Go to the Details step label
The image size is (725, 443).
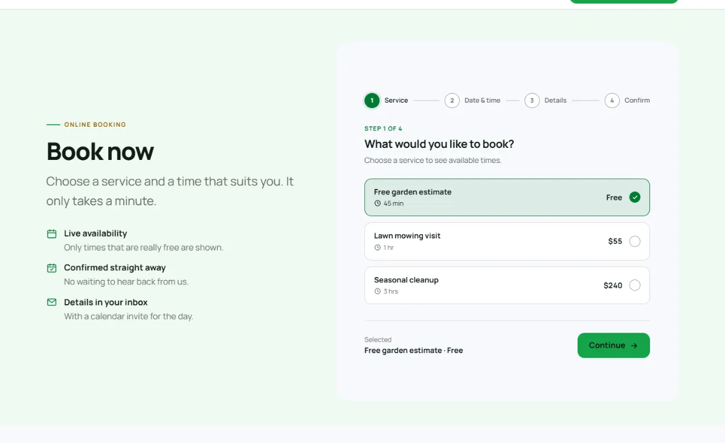pyautogui.click(x=555, y=101)
